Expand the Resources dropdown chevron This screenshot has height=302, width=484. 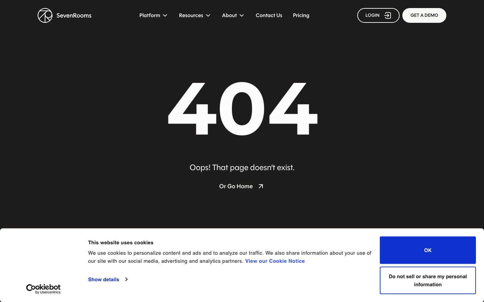(208, 15)
